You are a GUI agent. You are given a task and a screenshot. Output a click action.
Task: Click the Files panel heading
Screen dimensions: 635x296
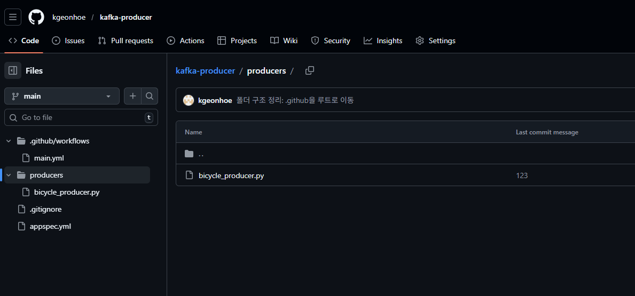(x=34, y=71)
